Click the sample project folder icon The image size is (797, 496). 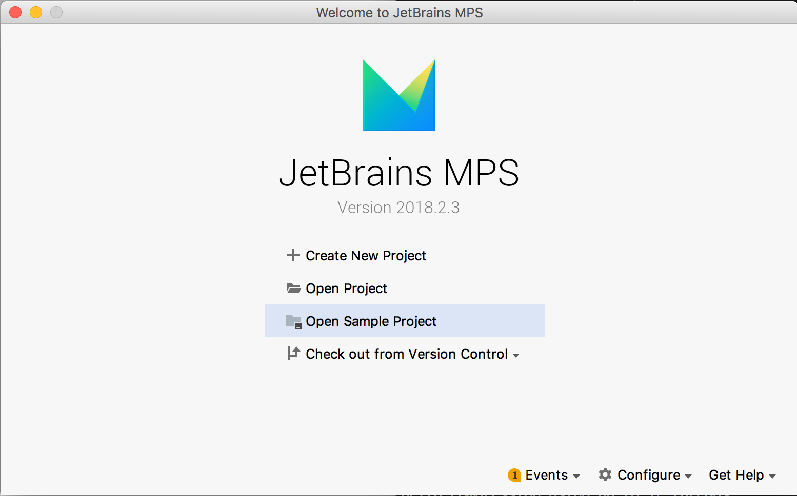coord(293,321)
